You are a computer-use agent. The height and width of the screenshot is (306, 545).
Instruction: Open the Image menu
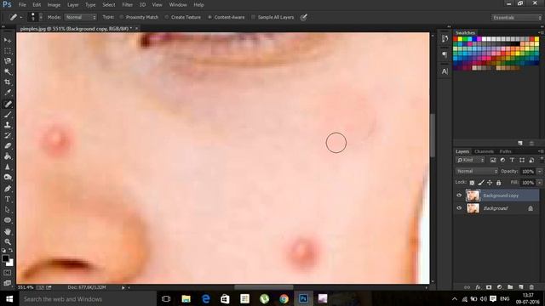coord(54,5)
